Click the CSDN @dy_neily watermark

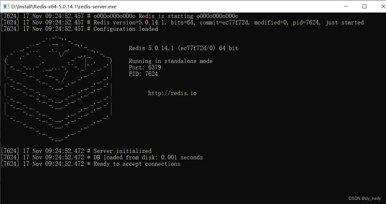[x=364, y=198]
